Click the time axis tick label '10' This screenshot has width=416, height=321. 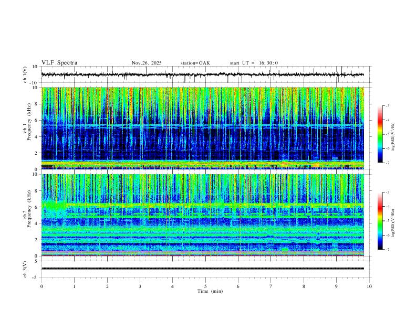tap(369, 286)
